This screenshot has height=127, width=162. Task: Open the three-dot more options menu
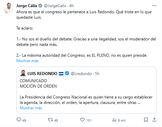(154, 6)
